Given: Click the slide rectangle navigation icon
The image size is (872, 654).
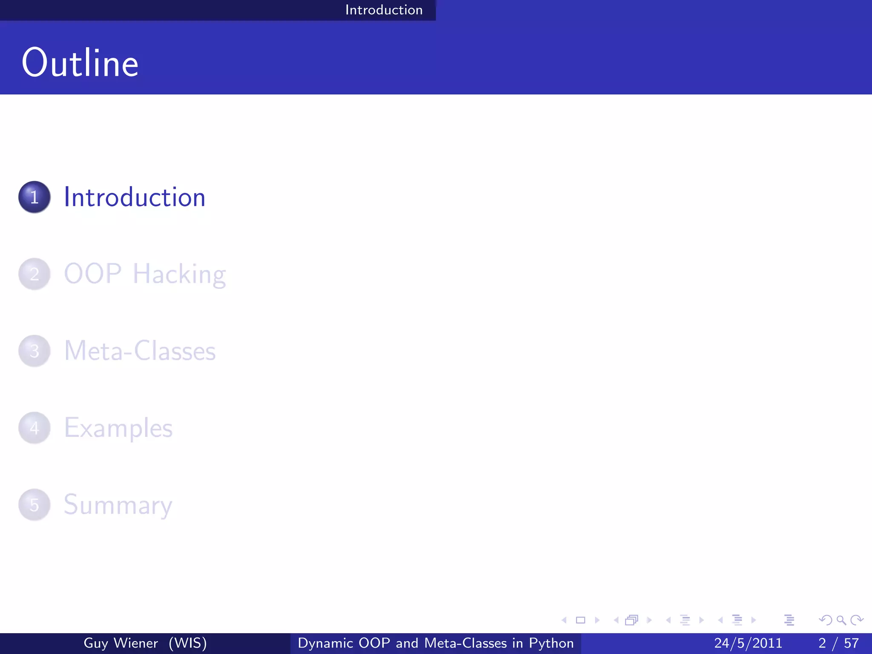Looking at the screenshot, I should tap(580, 620).
